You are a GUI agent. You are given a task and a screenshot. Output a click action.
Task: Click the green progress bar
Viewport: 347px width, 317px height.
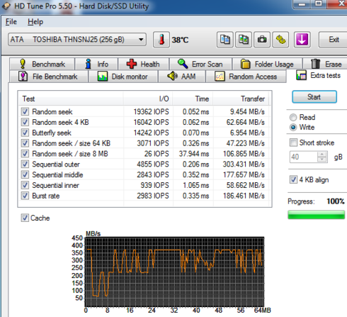tap(317, 215)
